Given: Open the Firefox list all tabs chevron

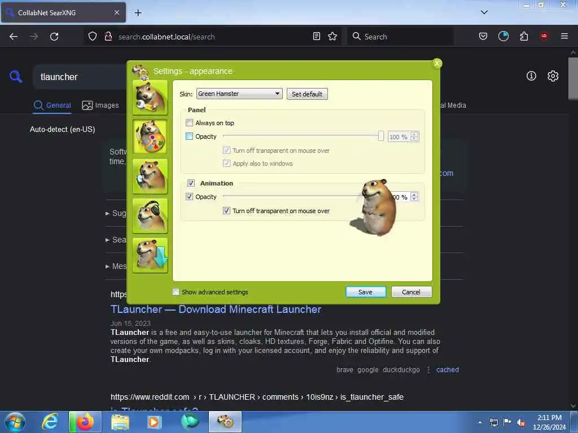Looking at the screenshot, I should coord(484,12).
